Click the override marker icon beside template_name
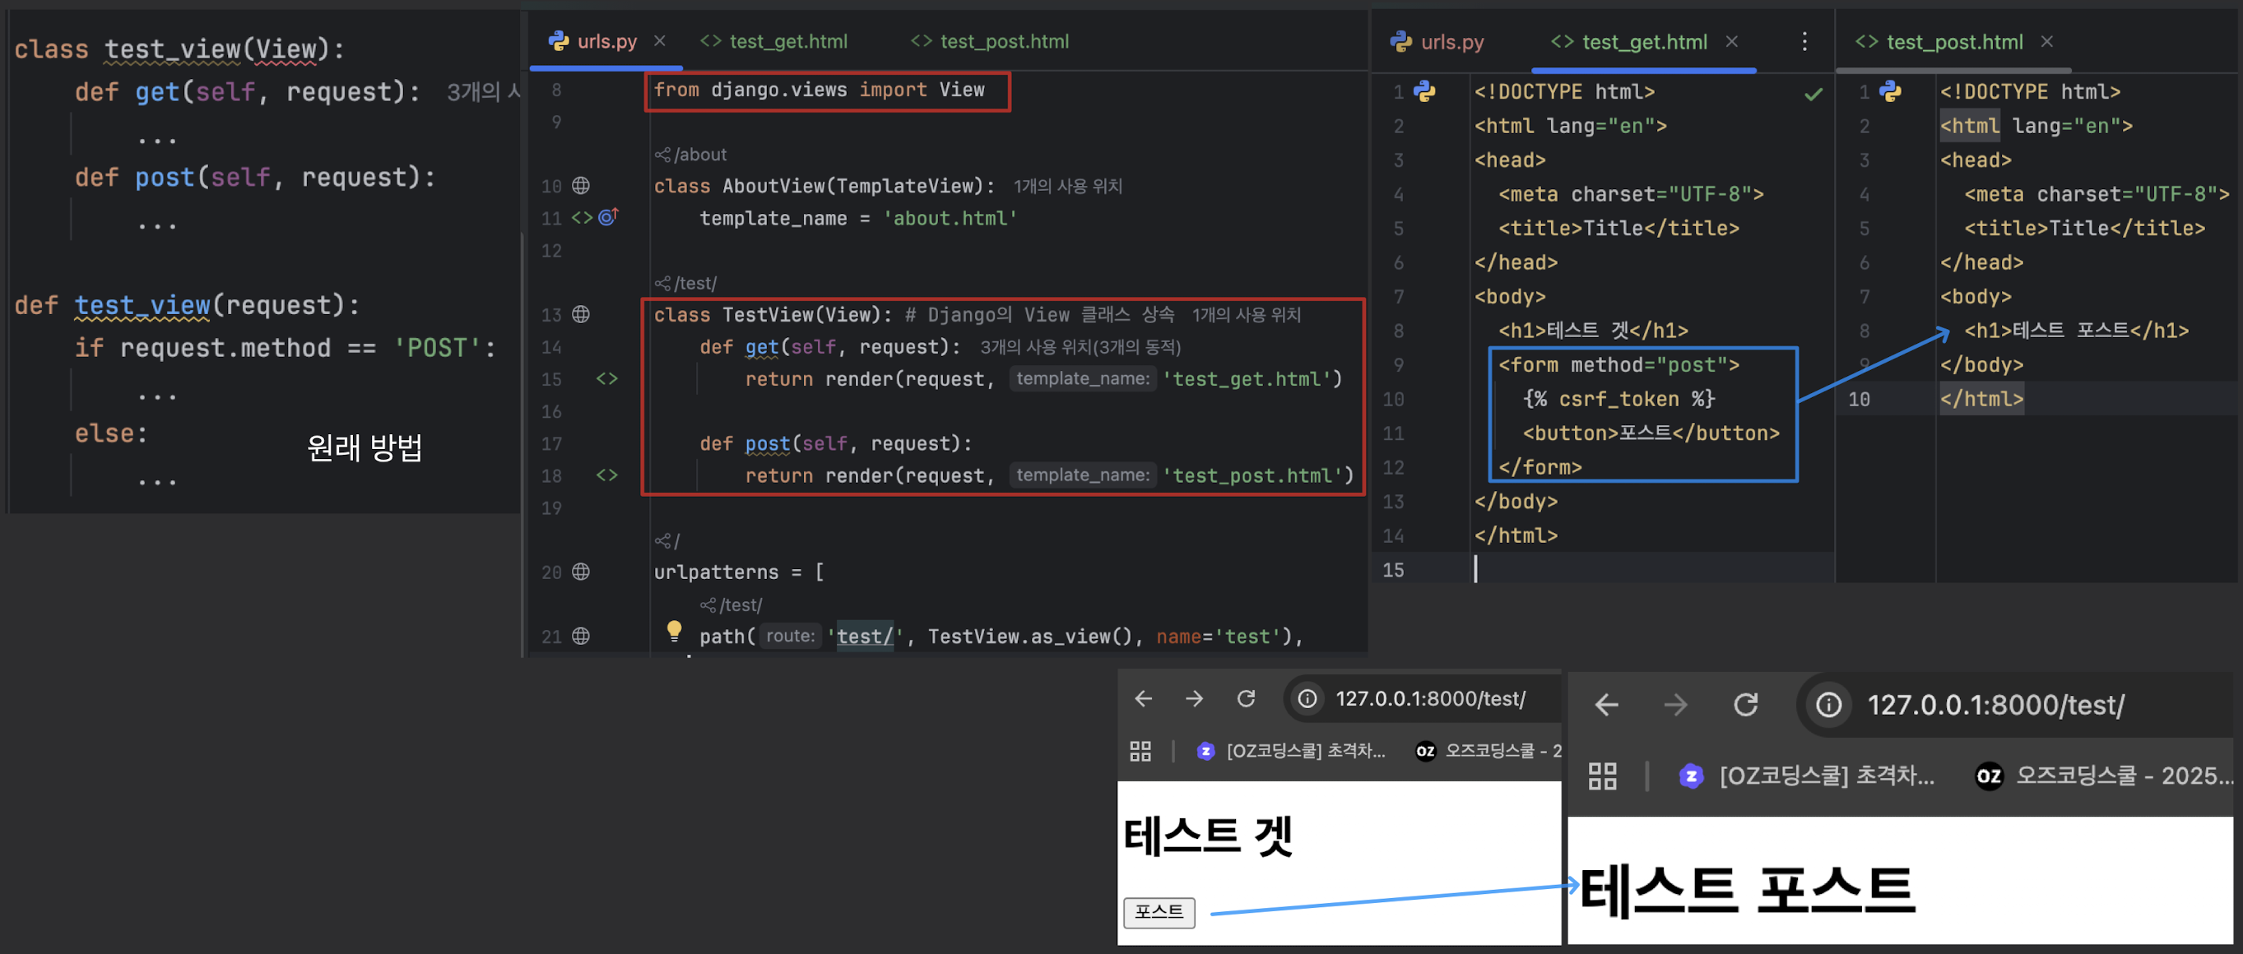The width and height of the screenshot is (2243, 954). (608, 217)
